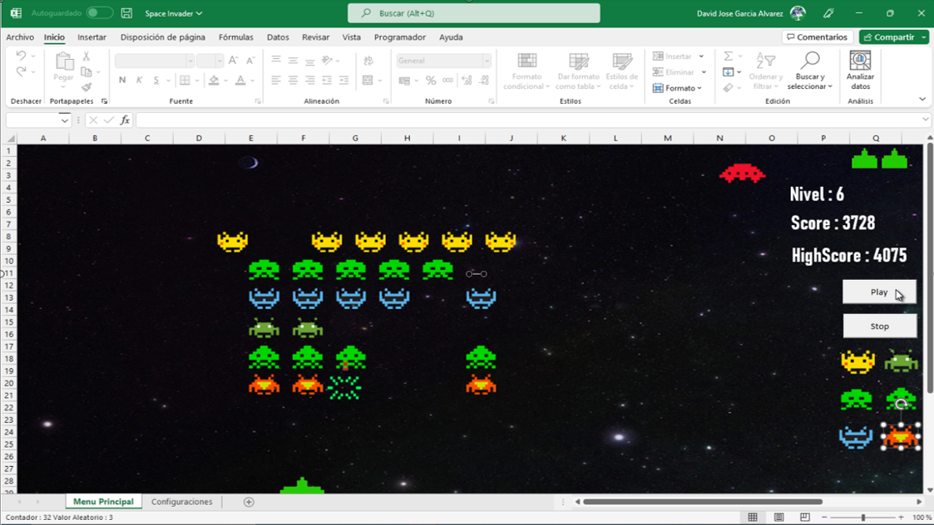Open the Archivo menu
This screenshot has height=525, width=934.
pos(20,37)
